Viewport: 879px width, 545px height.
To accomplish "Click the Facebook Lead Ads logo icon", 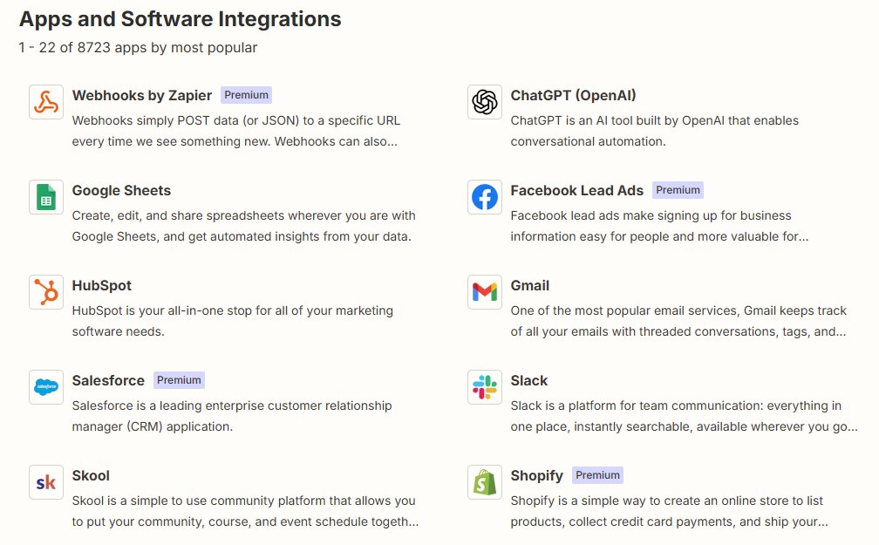I will [x=484, y=197].
